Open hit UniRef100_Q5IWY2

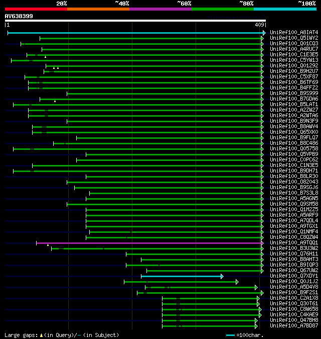click(x=294, y=38)
